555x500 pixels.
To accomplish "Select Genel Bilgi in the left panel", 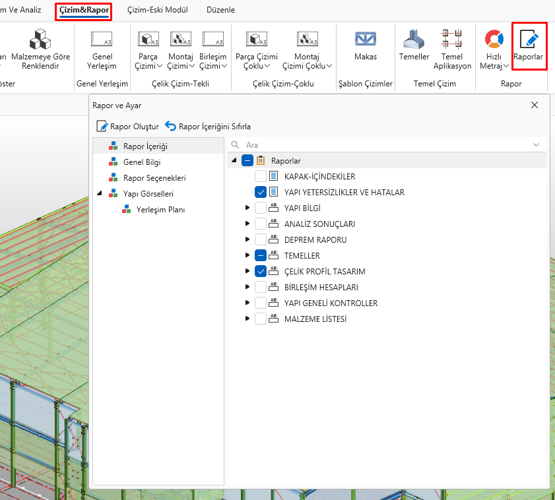I will tap(141, 162).
